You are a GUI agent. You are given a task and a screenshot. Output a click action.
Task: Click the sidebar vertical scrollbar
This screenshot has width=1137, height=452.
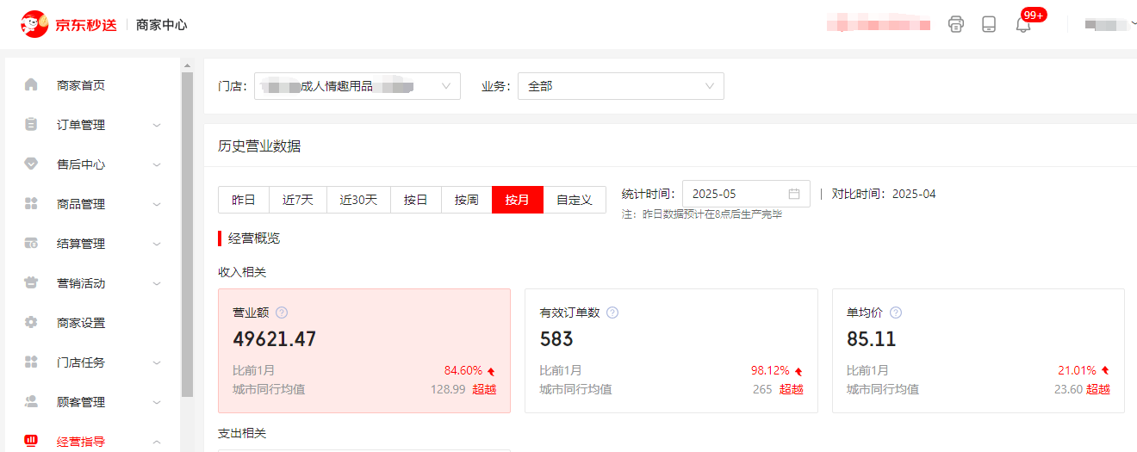point(187,234)
